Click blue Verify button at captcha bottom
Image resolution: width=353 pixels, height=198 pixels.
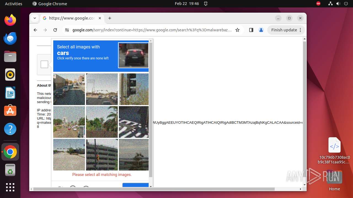(135, 185)
